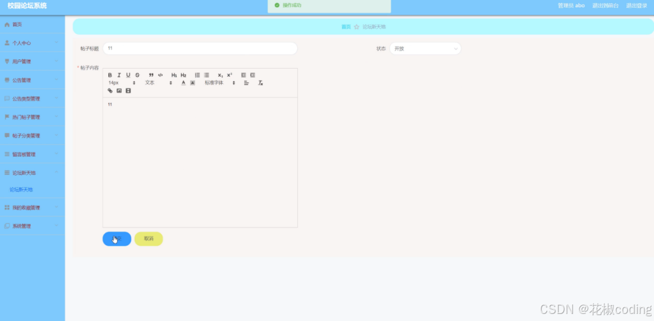Insert an image into the post
Screen dimensions: 654x321
click(x=119, y=90)
